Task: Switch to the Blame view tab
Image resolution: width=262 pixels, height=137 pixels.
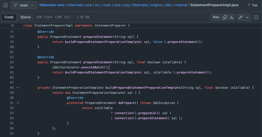Action: [26, 17]
